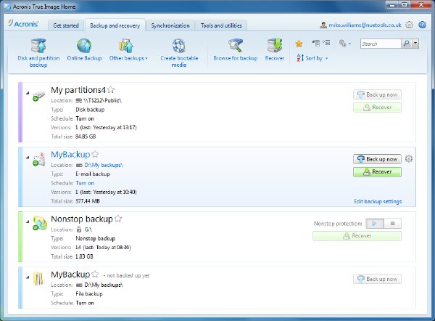The height and width of the screenshot is (321, 435).
Task: Click the 'not backed up yet' status text
Action: coord(126,275)
